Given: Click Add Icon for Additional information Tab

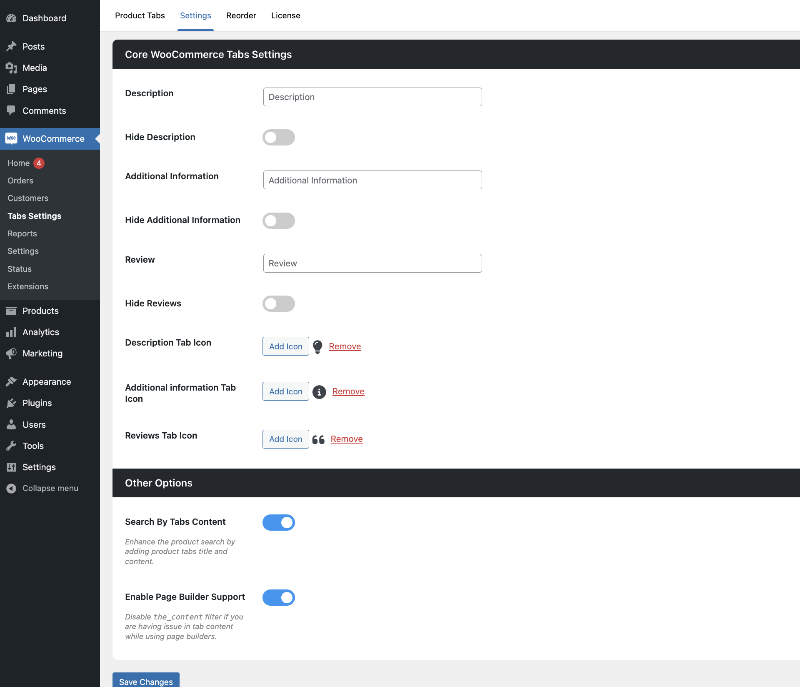Looking at the screenshot, I should click(x=286, y=391).
